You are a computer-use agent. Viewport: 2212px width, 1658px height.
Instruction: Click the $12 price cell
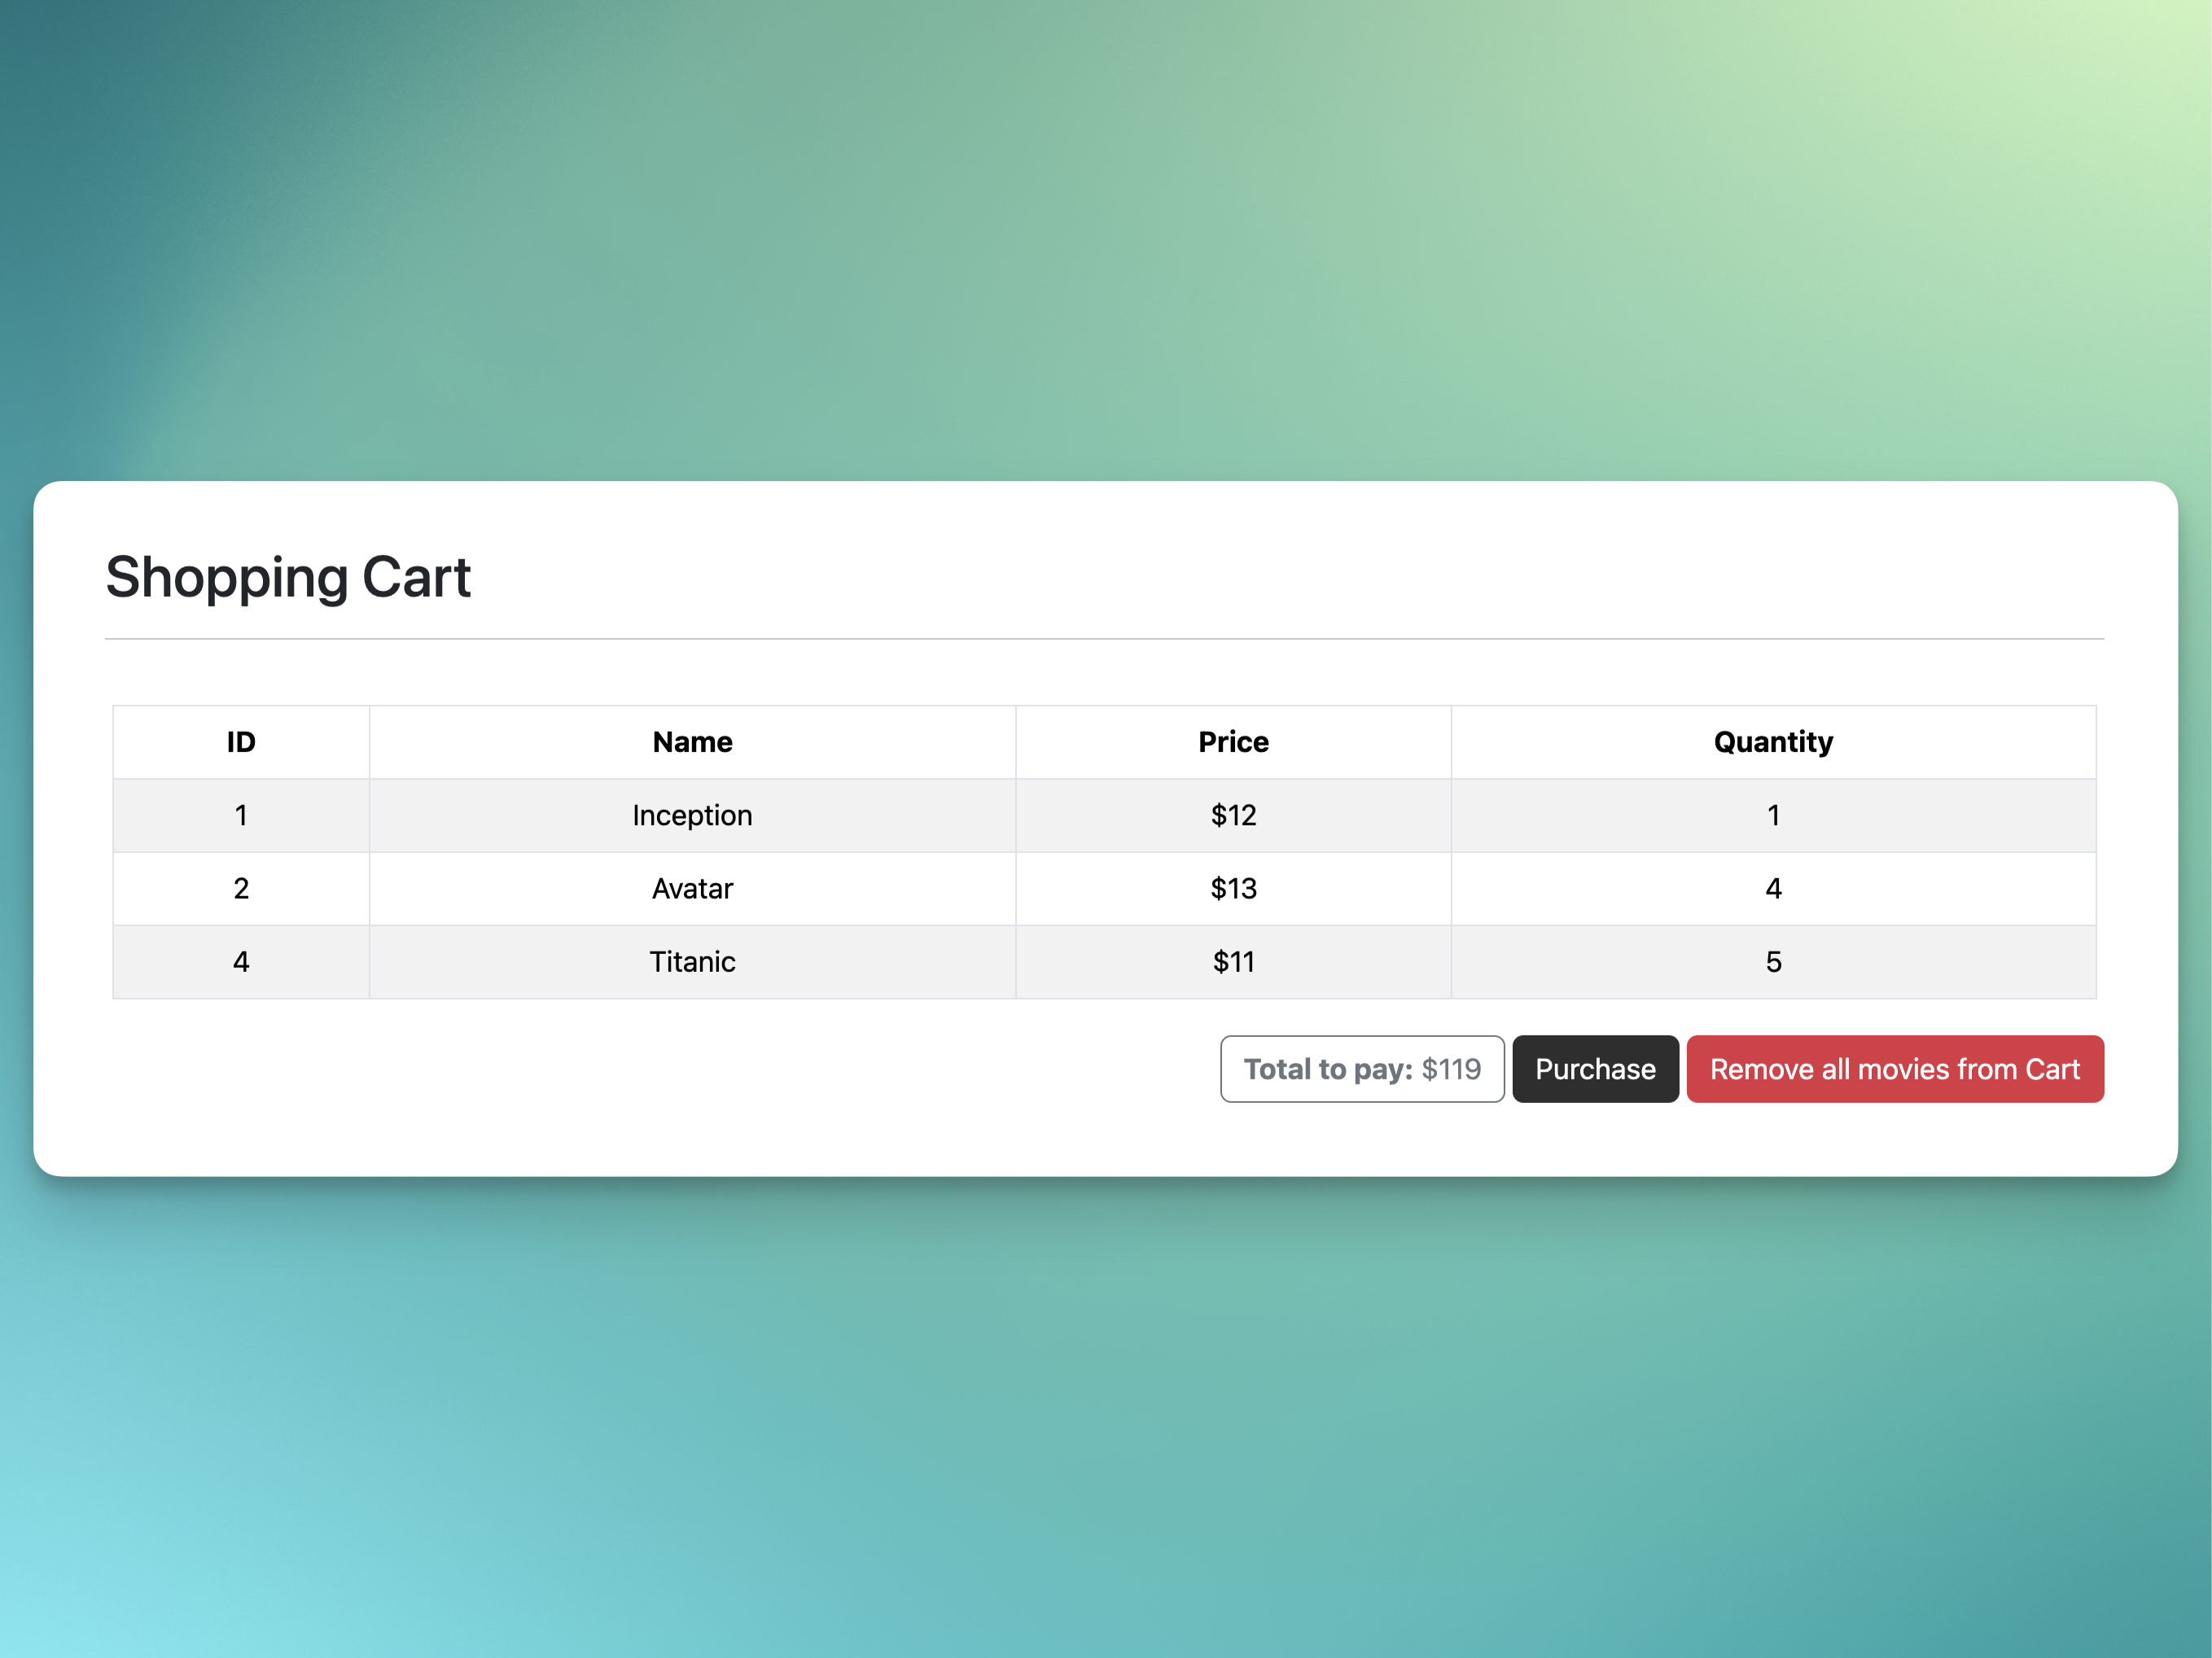coord(1232,815)
